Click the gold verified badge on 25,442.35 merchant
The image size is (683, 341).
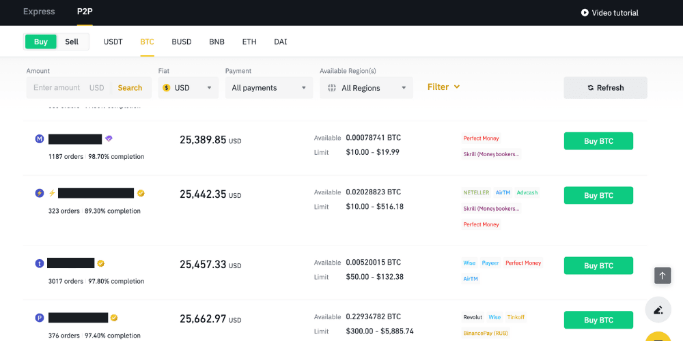coord(141,193)
